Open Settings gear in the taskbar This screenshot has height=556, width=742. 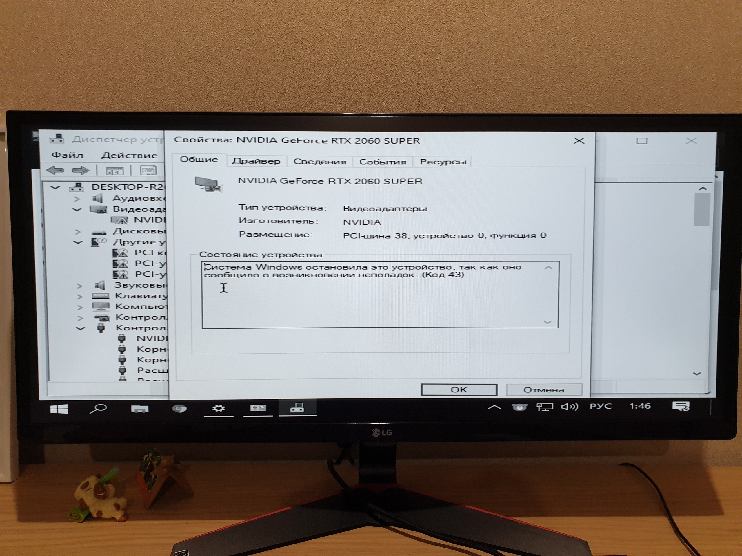click(218, 408)
